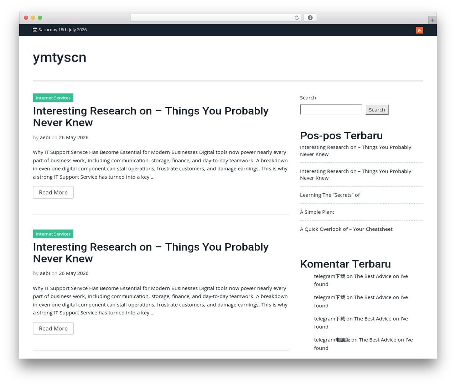Screen dimensions: 456x386
Task: Click the Komentar Terbaru heading
Action: (x=345, y=264)
